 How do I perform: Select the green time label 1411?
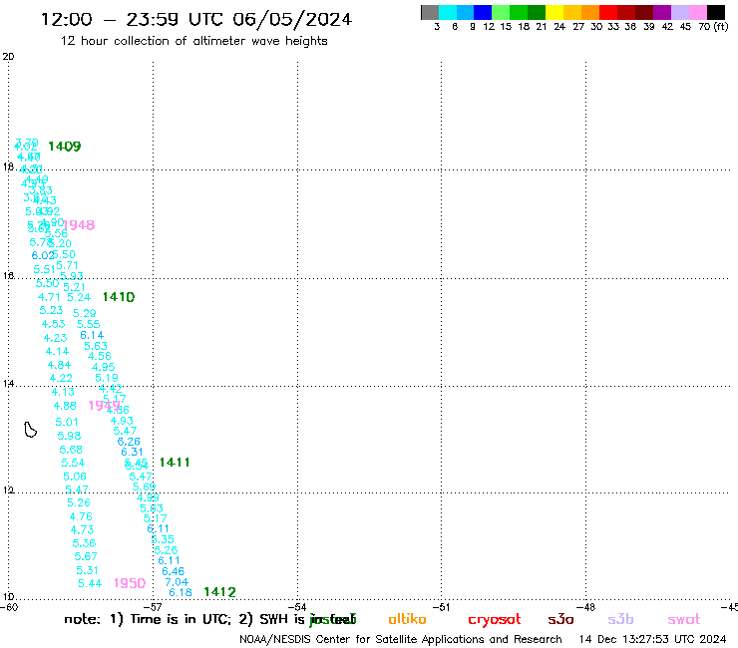[175, 463]
